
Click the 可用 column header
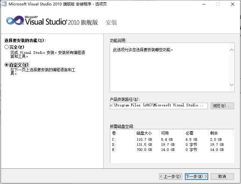pyautogui.click(x=172, y=133)
